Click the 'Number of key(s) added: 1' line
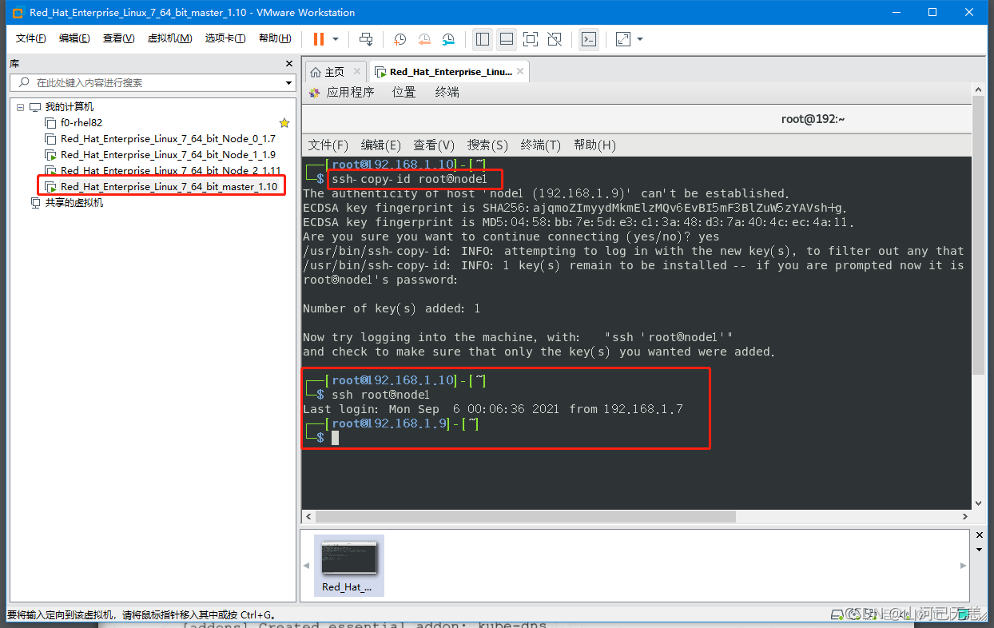Viewport: 994px width, 628px height. coord(392,308)
